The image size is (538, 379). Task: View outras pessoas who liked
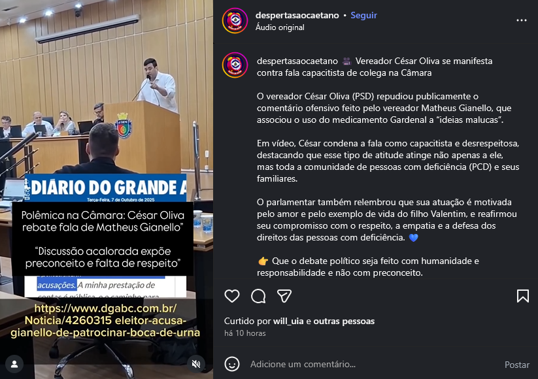tap(344, 321)
